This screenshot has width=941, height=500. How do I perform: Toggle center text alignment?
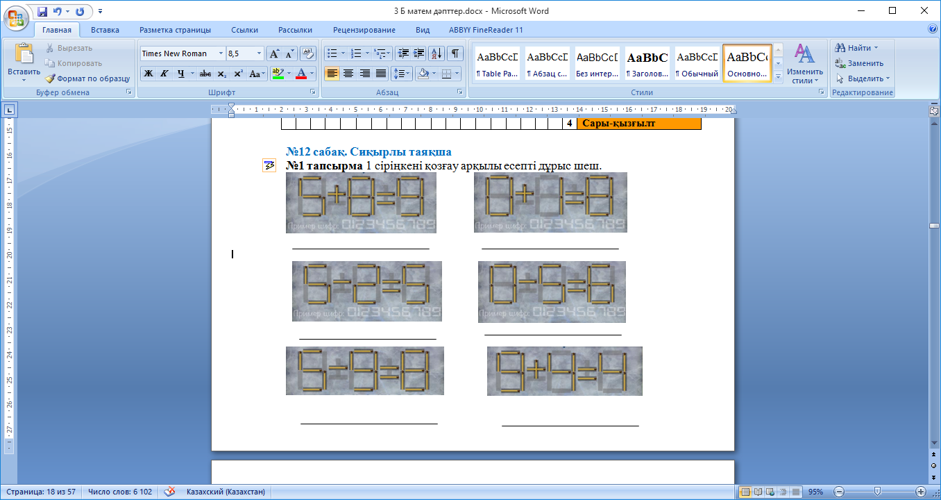[x=348, y=74]
